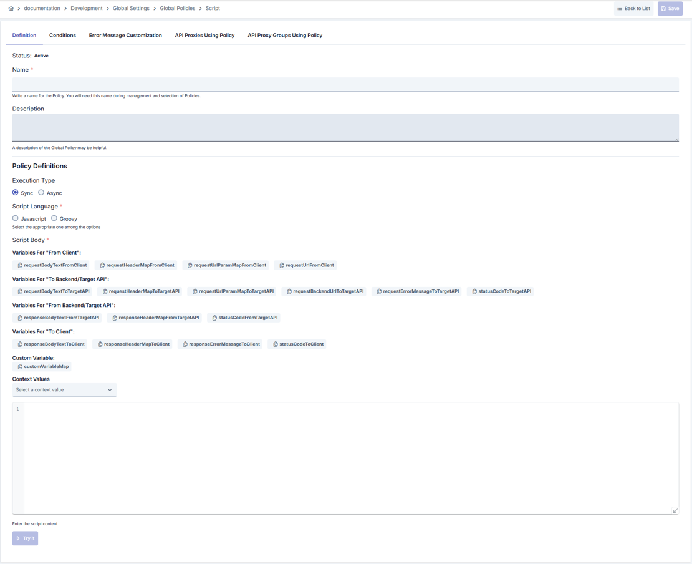Copy requestHeaderMapToTargetAPI variable icon
The image size is (692, 564).
coord(105,291)
